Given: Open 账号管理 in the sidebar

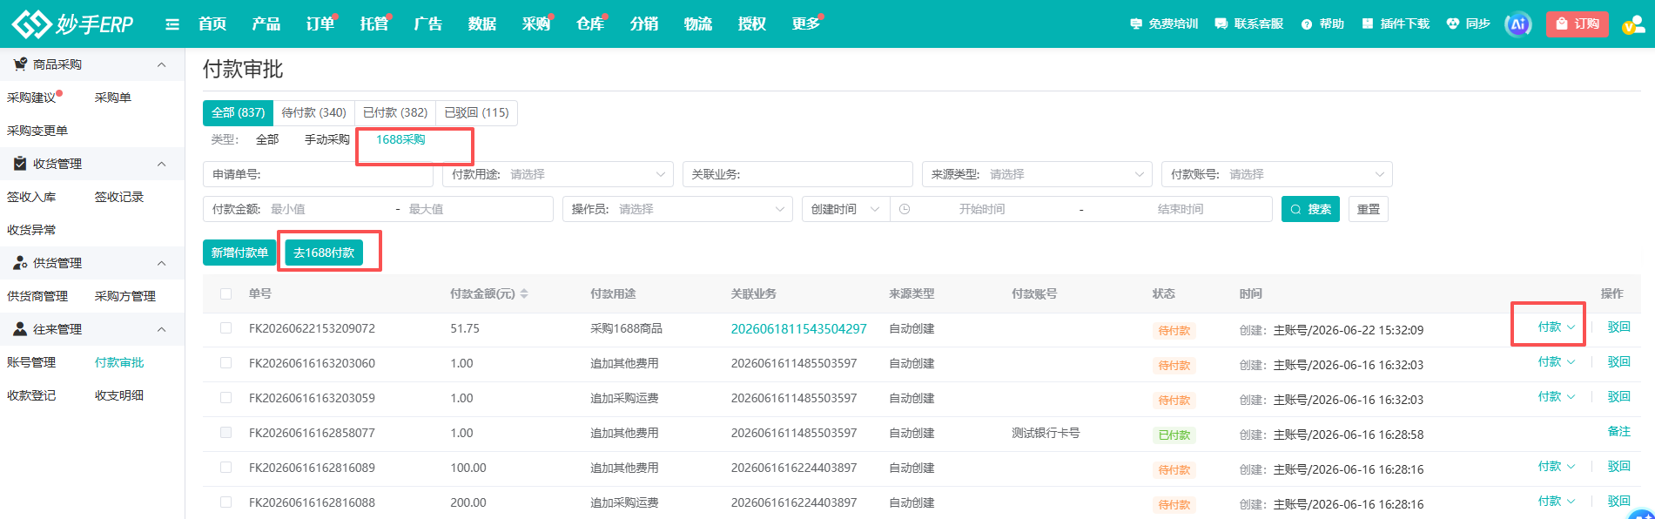Looking at the screenshot, I should [x=31, y=362].
